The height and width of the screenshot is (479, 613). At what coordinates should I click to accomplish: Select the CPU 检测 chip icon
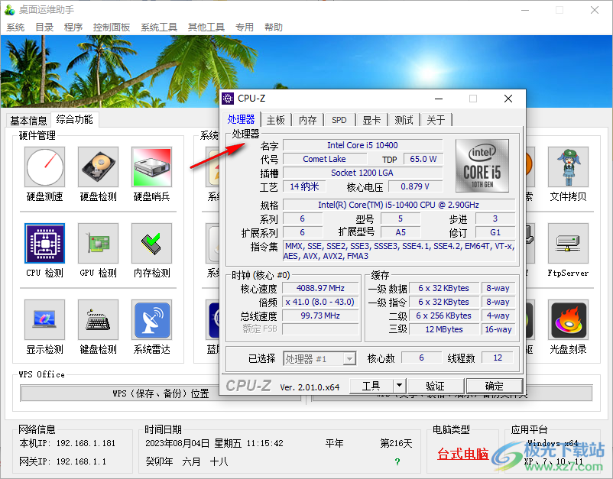coord(44,244)
